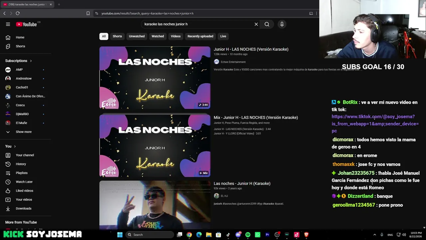Screen dimensions: 426x240
Task: Click the Windows taskbar Search box
Action: 149,235
